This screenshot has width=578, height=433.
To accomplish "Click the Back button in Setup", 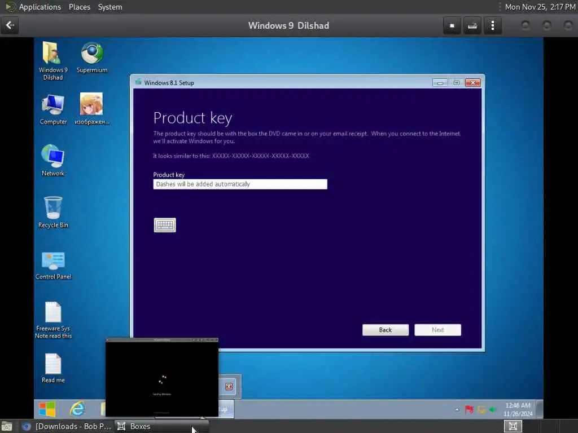I will (x=385, y=330).
